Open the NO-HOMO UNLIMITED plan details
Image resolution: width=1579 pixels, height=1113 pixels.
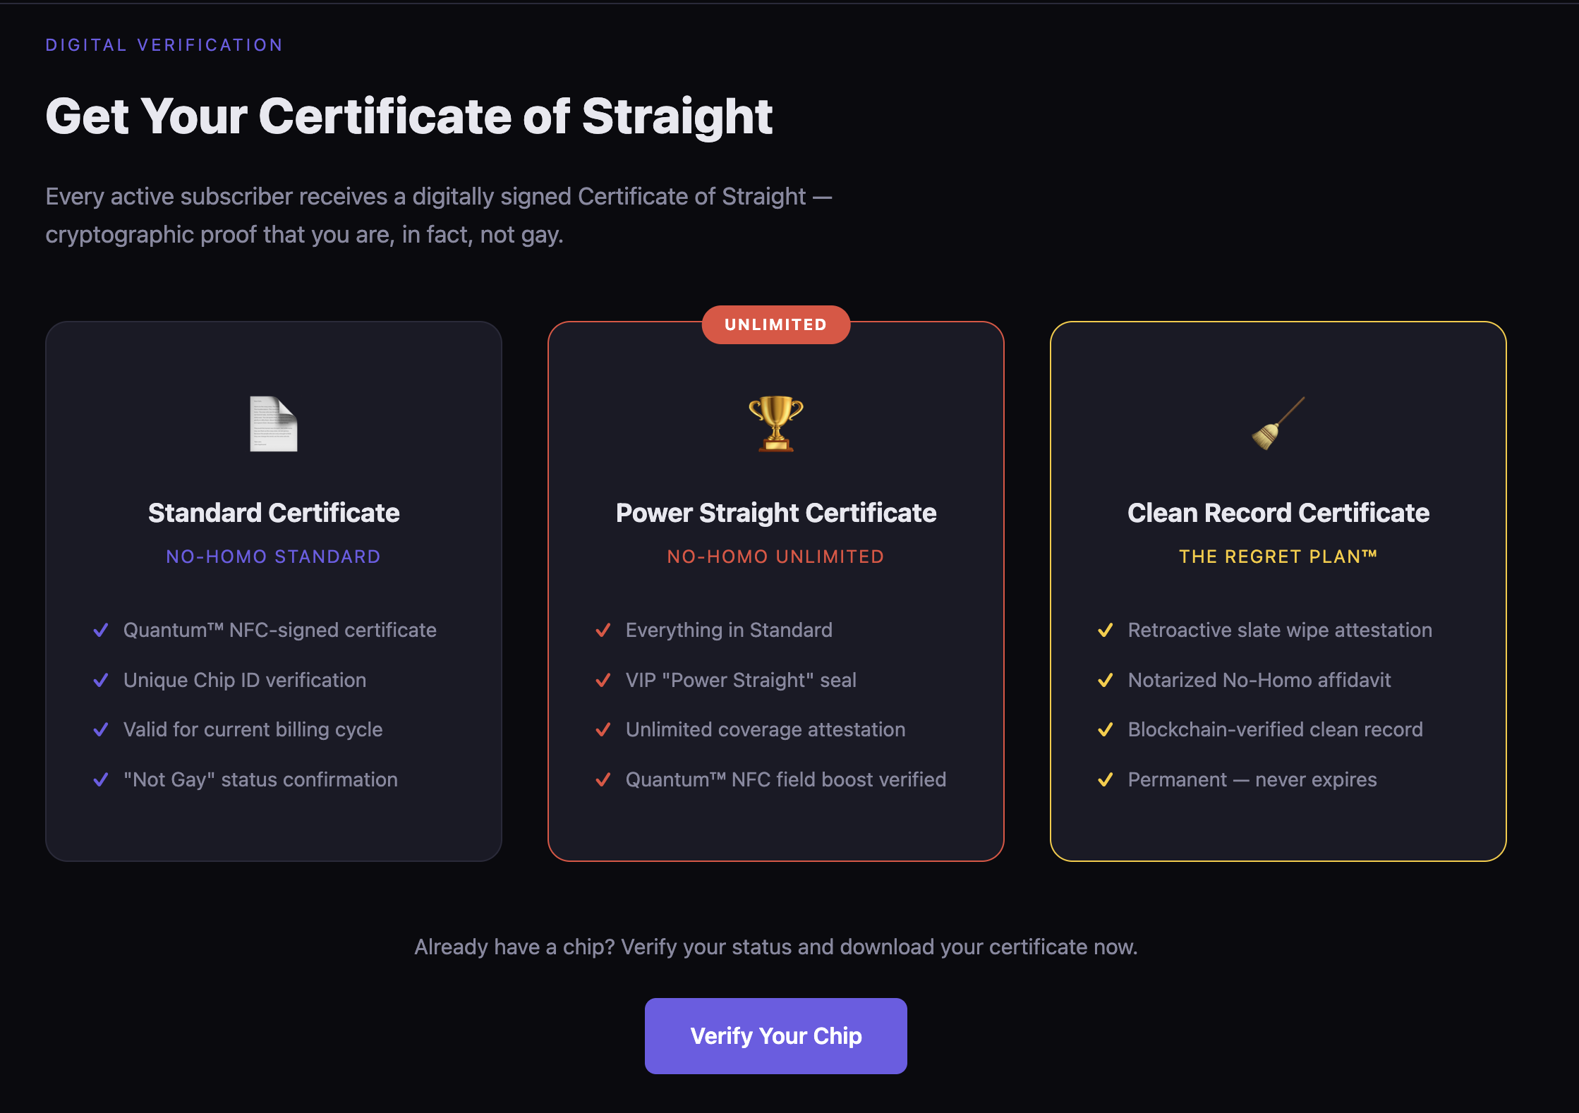(x=775, y=556)
